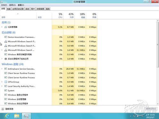Click the GPSvcGroup gear icon
159x119 pixels.
click(x=6, y=82)
